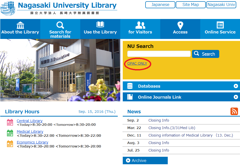The image size is (240, 166).
Task: Open the Economics Library hours link
Action: click(32, 142)
